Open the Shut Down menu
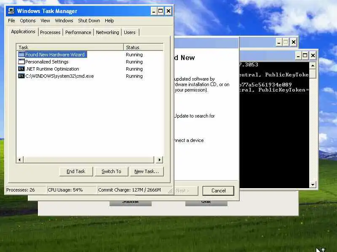Image resolution: width=337 pixels, height=252 pixels. (x=89, y=21)
